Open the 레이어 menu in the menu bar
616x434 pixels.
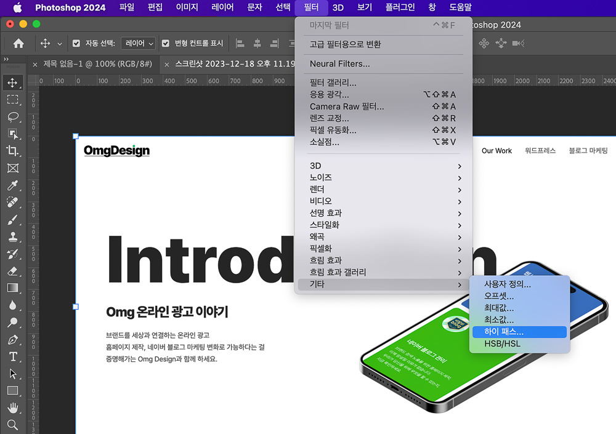tap(222, 7)
